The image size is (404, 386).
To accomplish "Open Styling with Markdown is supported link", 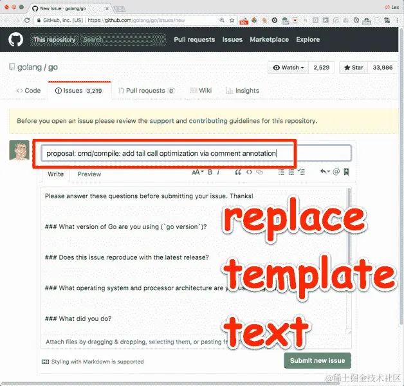I will coord(93,362).
